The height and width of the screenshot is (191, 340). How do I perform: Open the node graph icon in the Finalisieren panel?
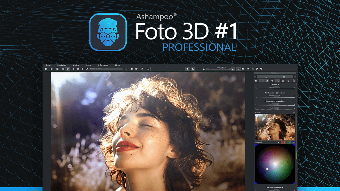click(278, 81)
